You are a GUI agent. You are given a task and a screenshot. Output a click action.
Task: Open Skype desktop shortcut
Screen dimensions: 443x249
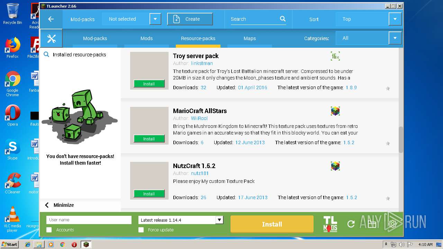coord(12,149)
